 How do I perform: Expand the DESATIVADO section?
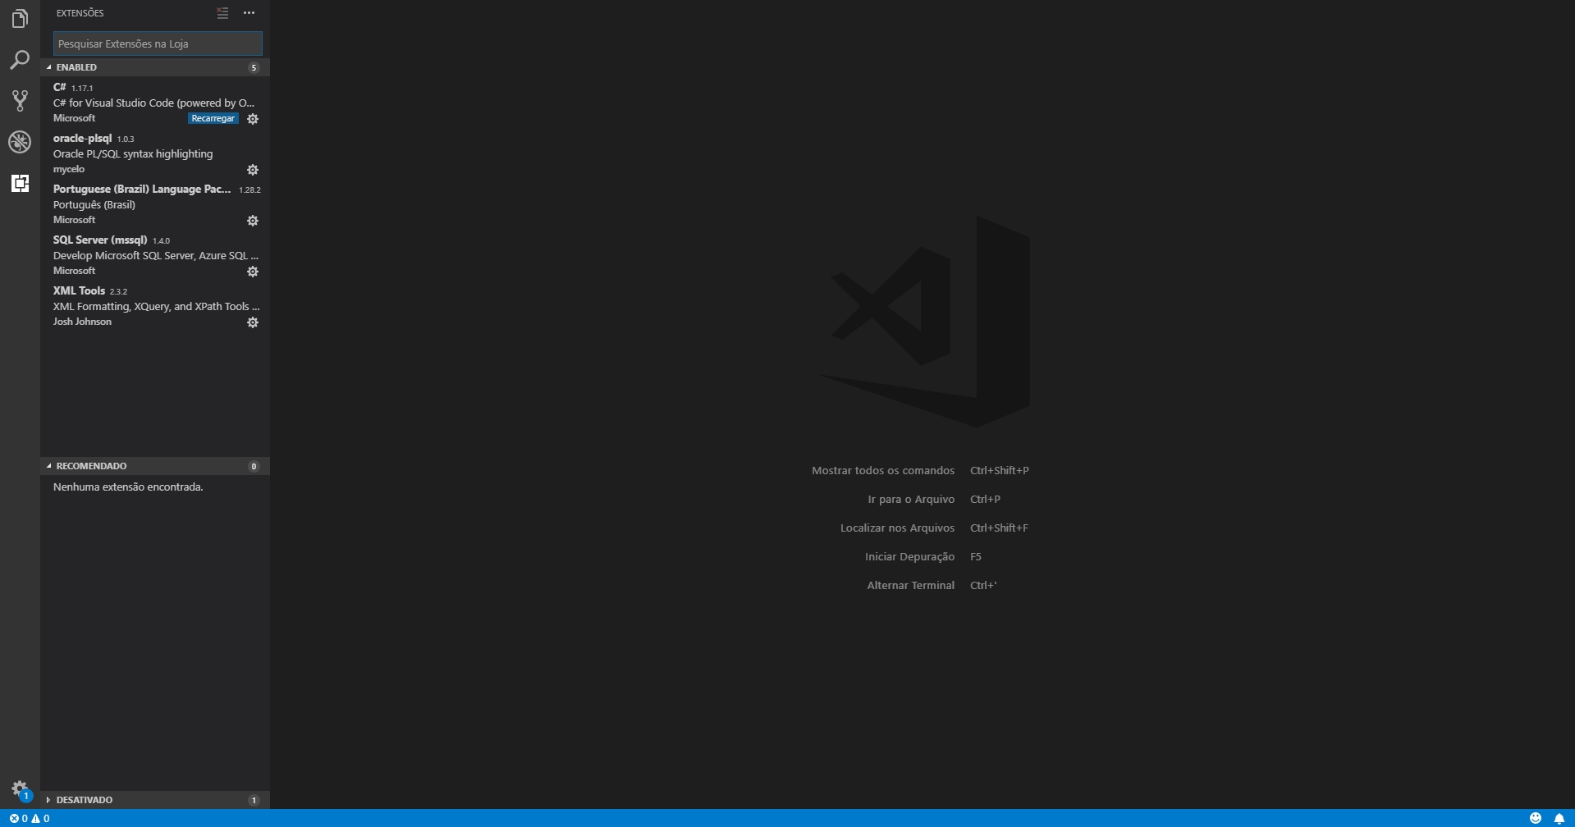point(84,800)
